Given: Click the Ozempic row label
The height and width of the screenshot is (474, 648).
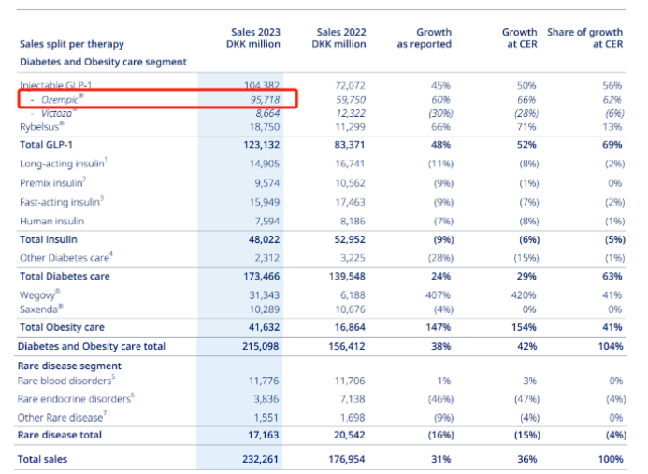Looking at the screenshot, I should tap(62, 99).
